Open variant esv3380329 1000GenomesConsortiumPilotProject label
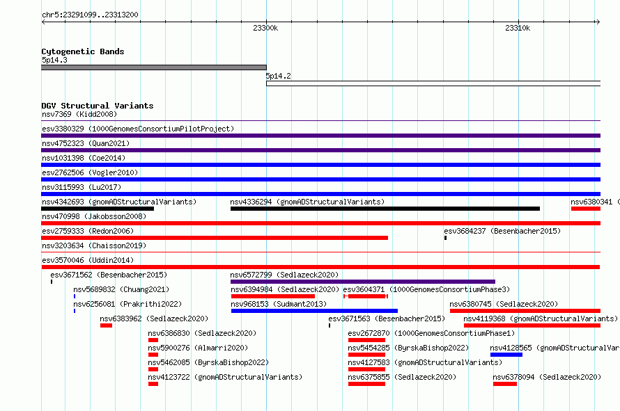This screenshot has width=620, height=411. 138,129
